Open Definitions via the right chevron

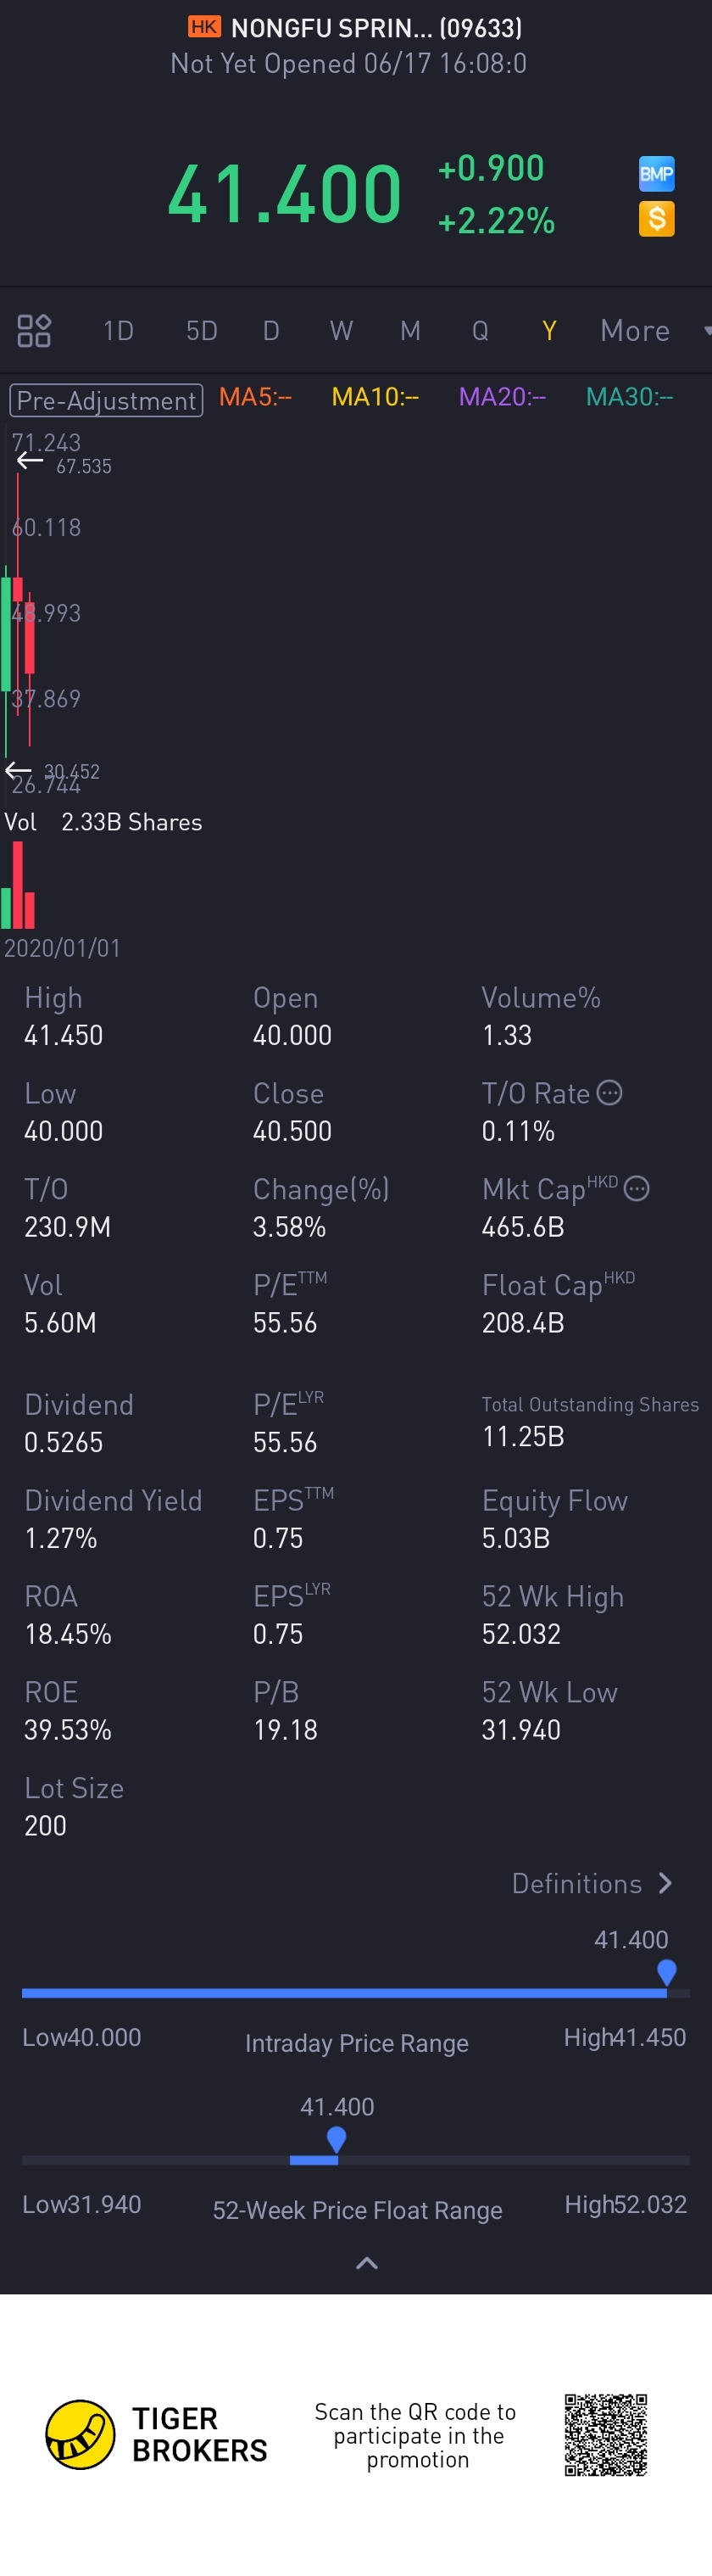pos(666,1884)
